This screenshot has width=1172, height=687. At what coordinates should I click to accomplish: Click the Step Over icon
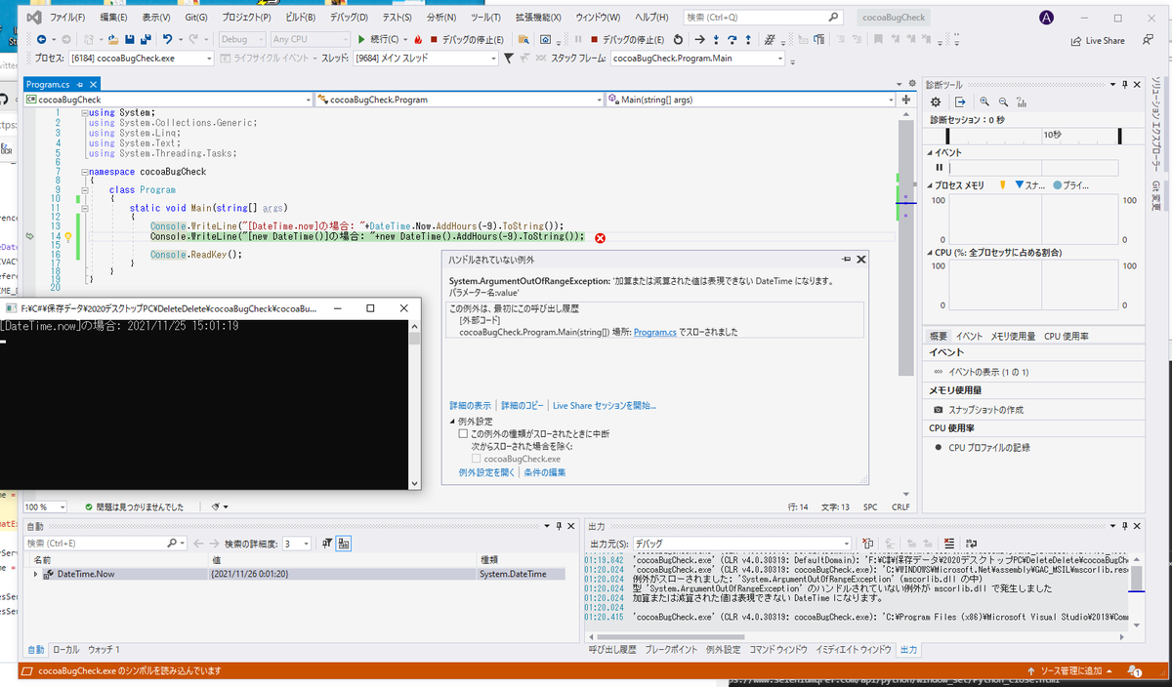pos(732,39)
